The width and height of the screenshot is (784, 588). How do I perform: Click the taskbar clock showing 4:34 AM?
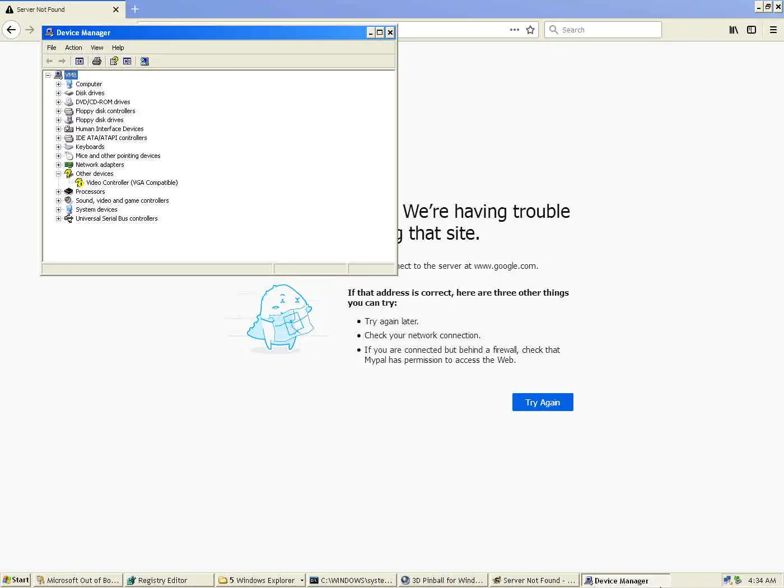coord(762,580)
